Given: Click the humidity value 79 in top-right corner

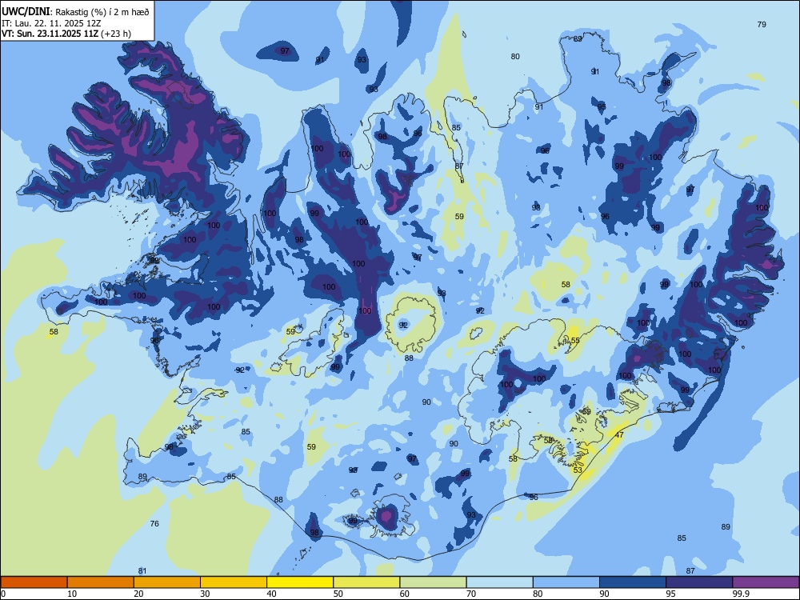Looking at the screenshot, I should pos(762,24).
